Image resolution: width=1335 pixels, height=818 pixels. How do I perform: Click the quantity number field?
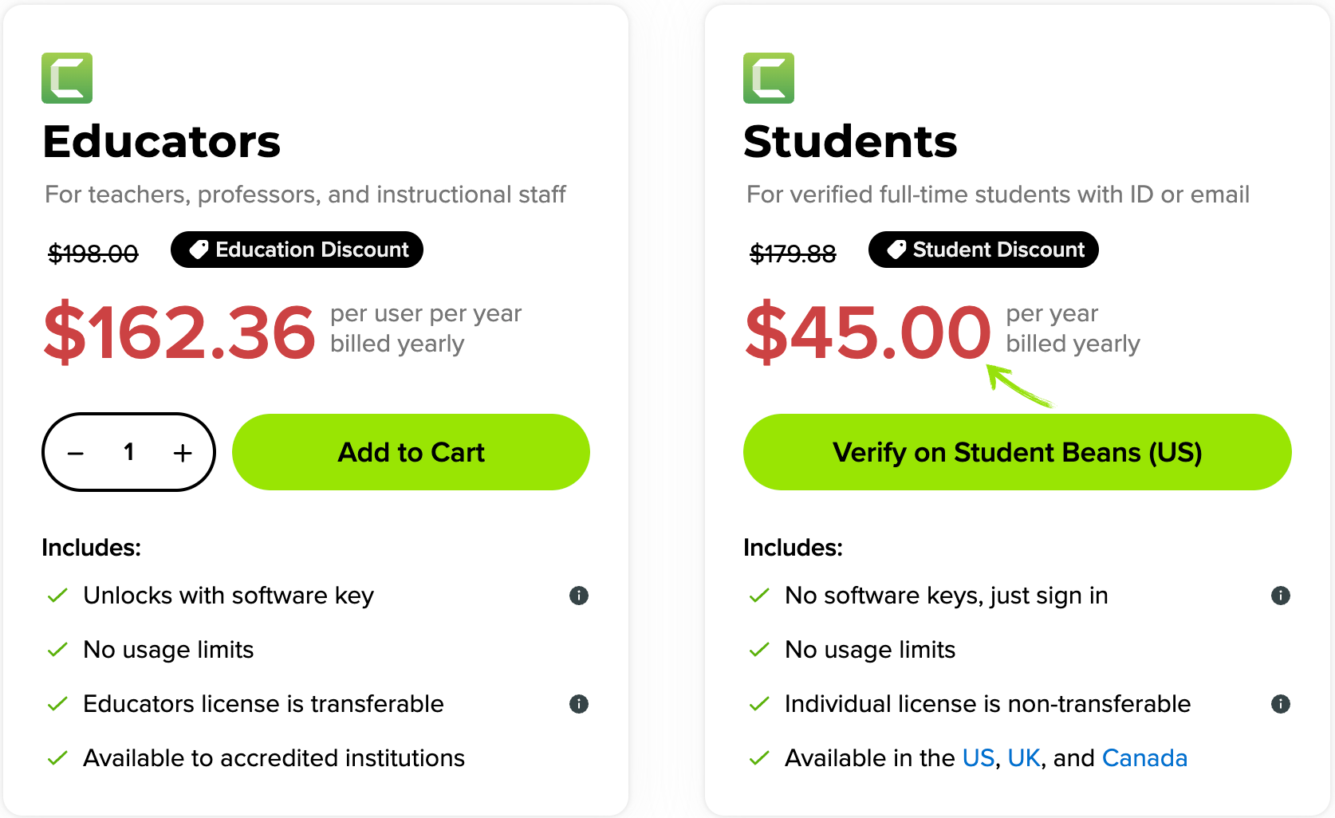coord(129,452)
